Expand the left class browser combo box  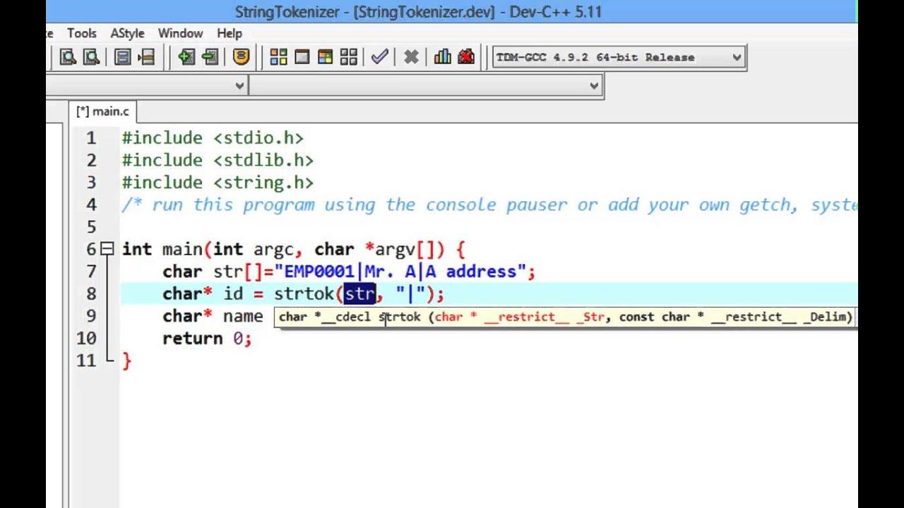[239, 86]
